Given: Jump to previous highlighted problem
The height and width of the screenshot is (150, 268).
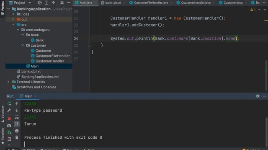Looking at the screenshot, I should (x=260, y=10).
